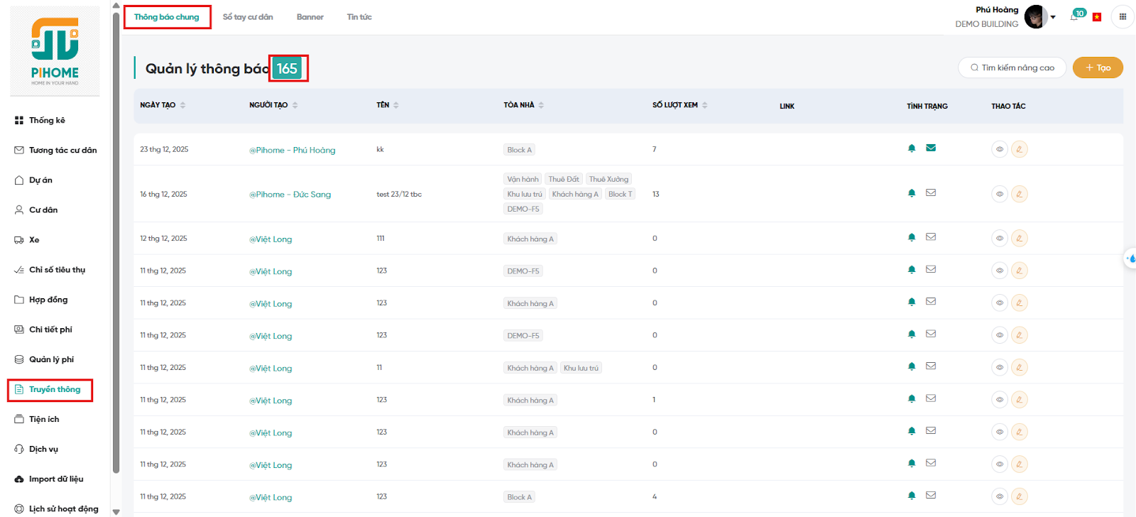Click the eye icon for 'test 23/12 tbc'
1136x517 pixels.
pos(1000,194)
